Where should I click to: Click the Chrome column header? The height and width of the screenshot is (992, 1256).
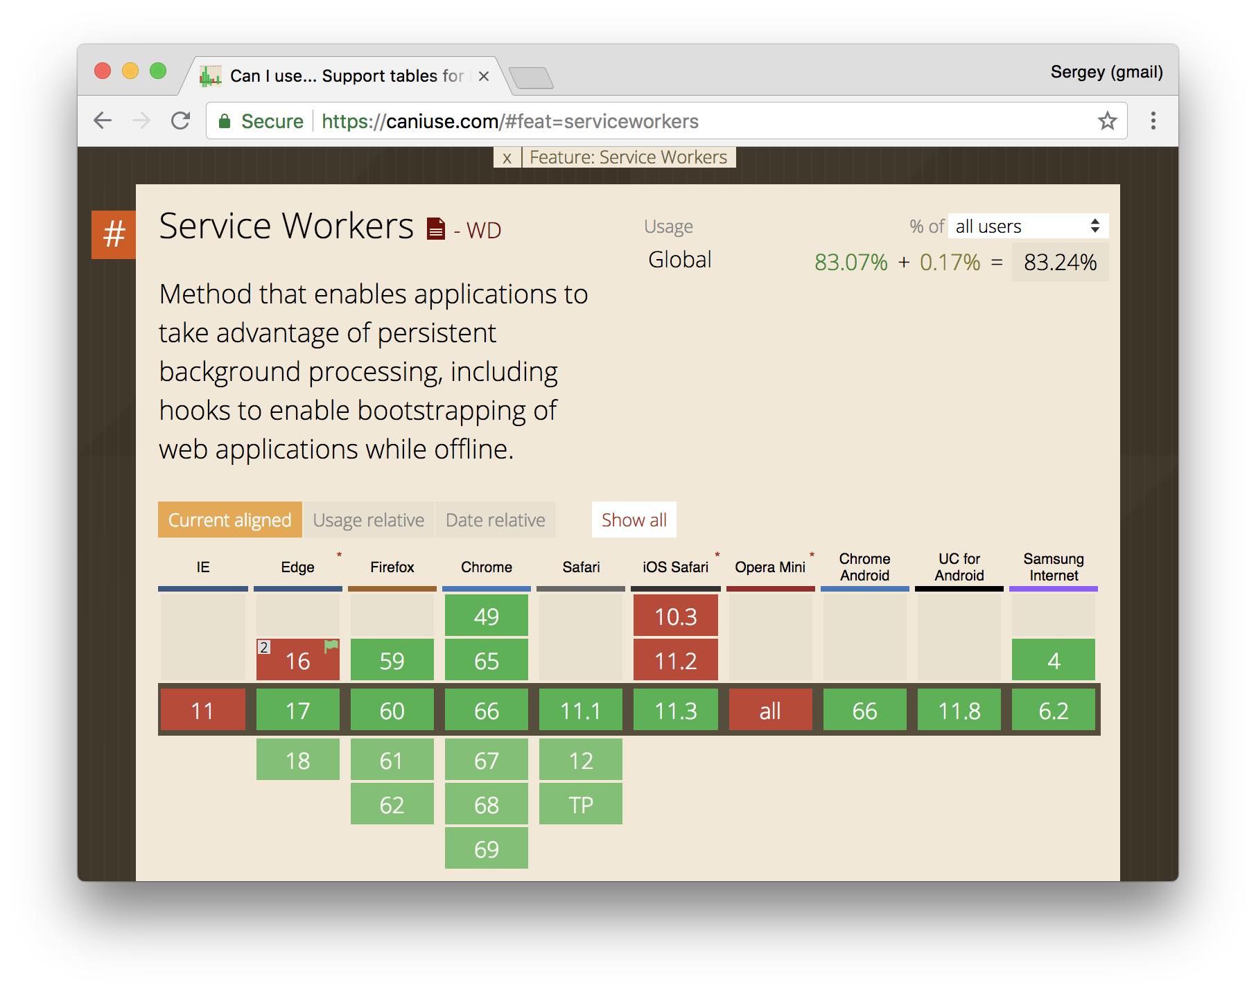tap(486, 567)
